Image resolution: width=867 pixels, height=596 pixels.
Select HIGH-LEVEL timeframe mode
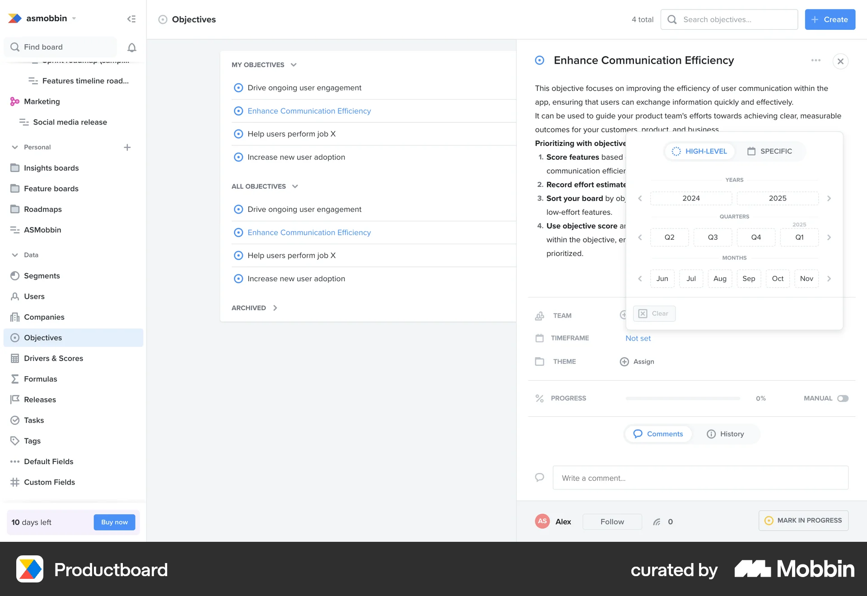[699, 151]
